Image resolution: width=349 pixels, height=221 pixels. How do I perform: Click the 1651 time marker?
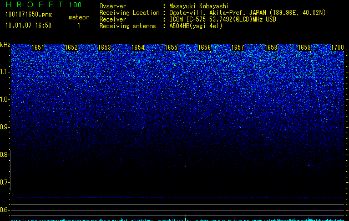(38, 48)
